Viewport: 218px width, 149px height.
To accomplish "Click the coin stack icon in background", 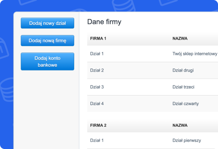I will coord(124,5).
